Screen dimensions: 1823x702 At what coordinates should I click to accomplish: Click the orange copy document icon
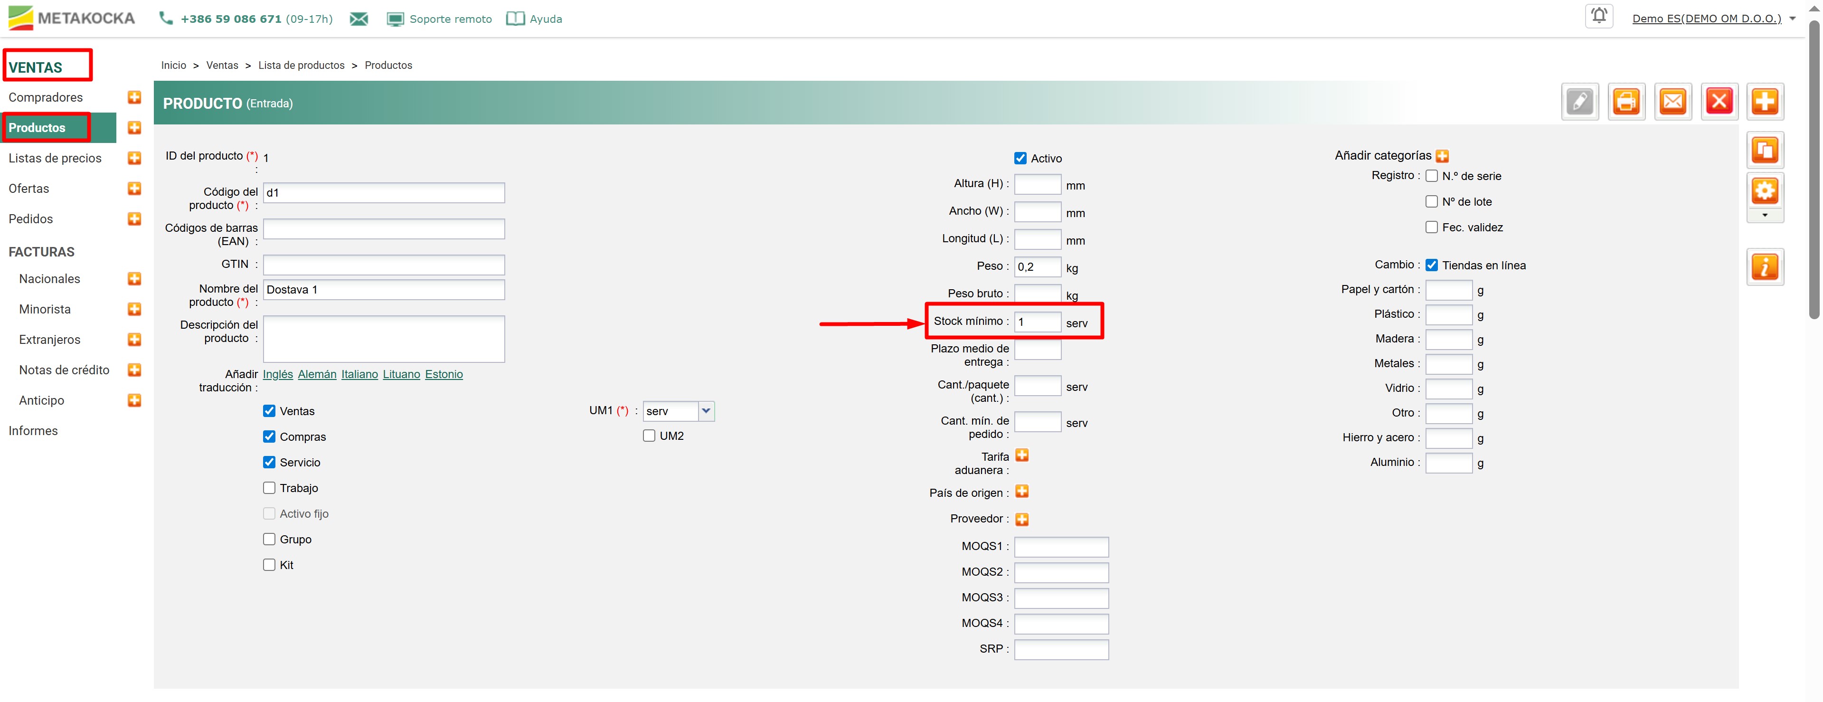coord(1764,150)
